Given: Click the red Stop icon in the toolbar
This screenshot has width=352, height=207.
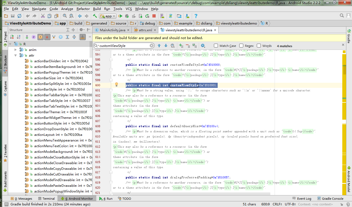Looking at the screenshot, I should (154, 16).
